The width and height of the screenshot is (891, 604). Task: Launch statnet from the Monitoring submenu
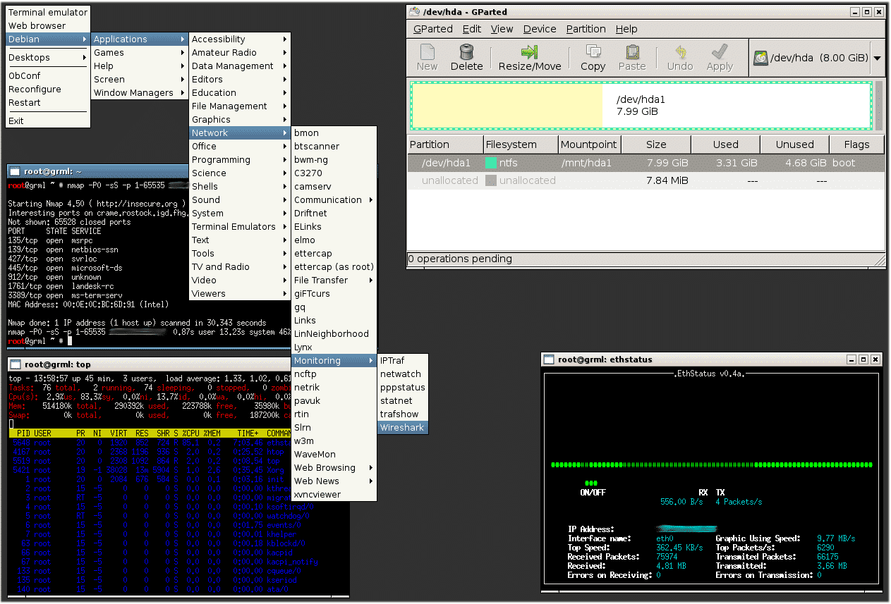point(402,401)
